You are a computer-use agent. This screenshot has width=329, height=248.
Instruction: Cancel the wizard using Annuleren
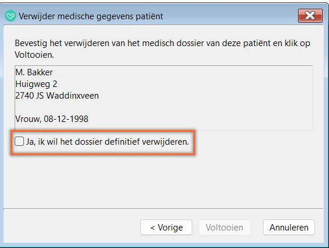click(x=289, y=227)
